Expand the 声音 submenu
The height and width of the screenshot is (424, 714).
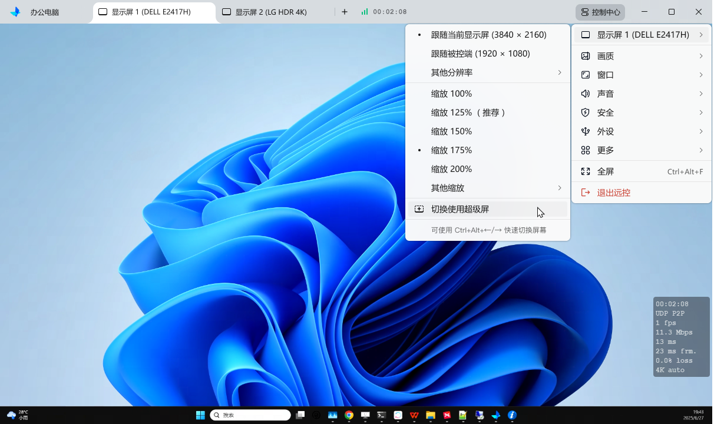[642, 94]
